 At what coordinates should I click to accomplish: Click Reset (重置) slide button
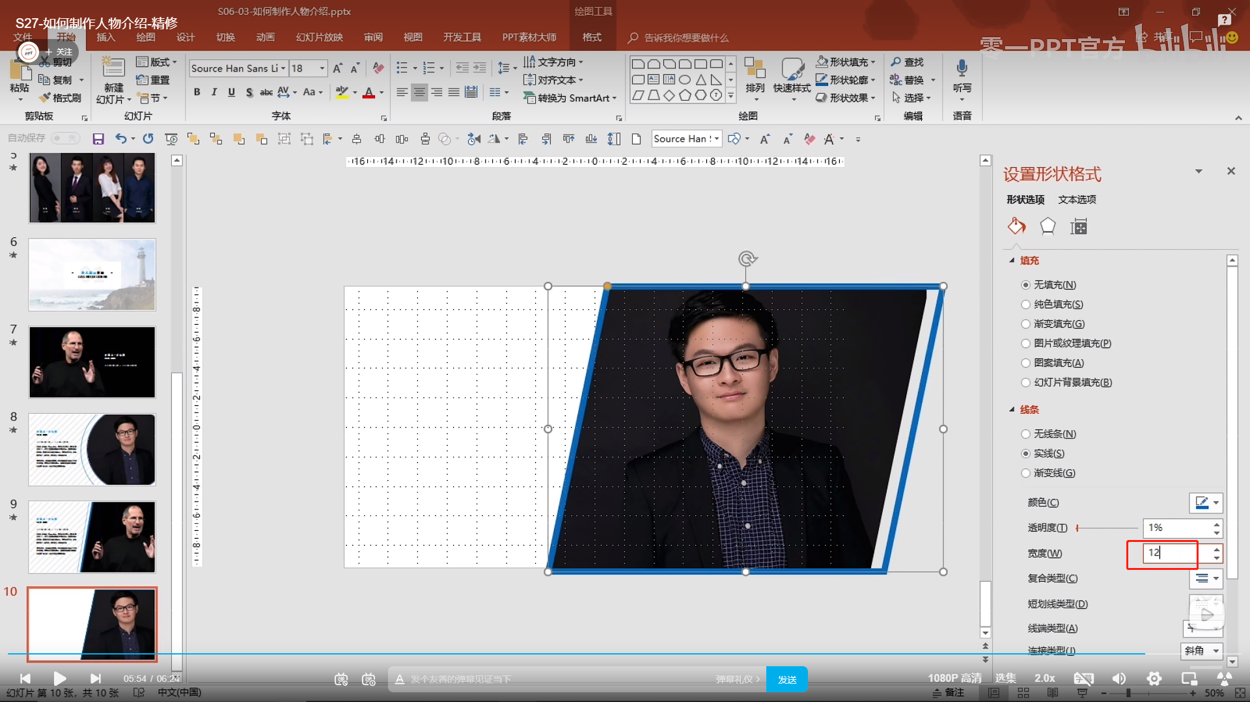(x=153, y=79)
